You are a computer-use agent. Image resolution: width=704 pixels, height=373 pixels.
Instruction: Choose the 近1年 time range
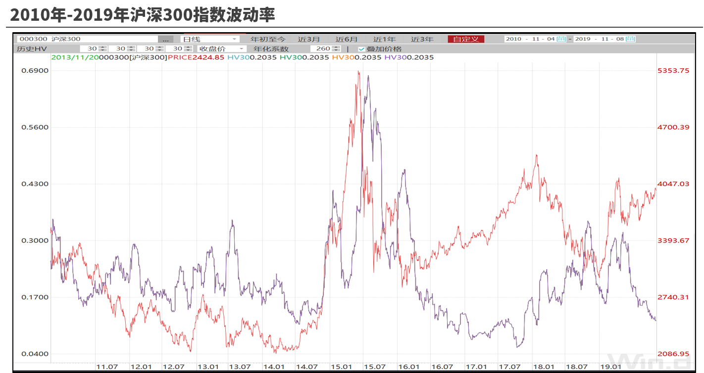pos(384,39)
